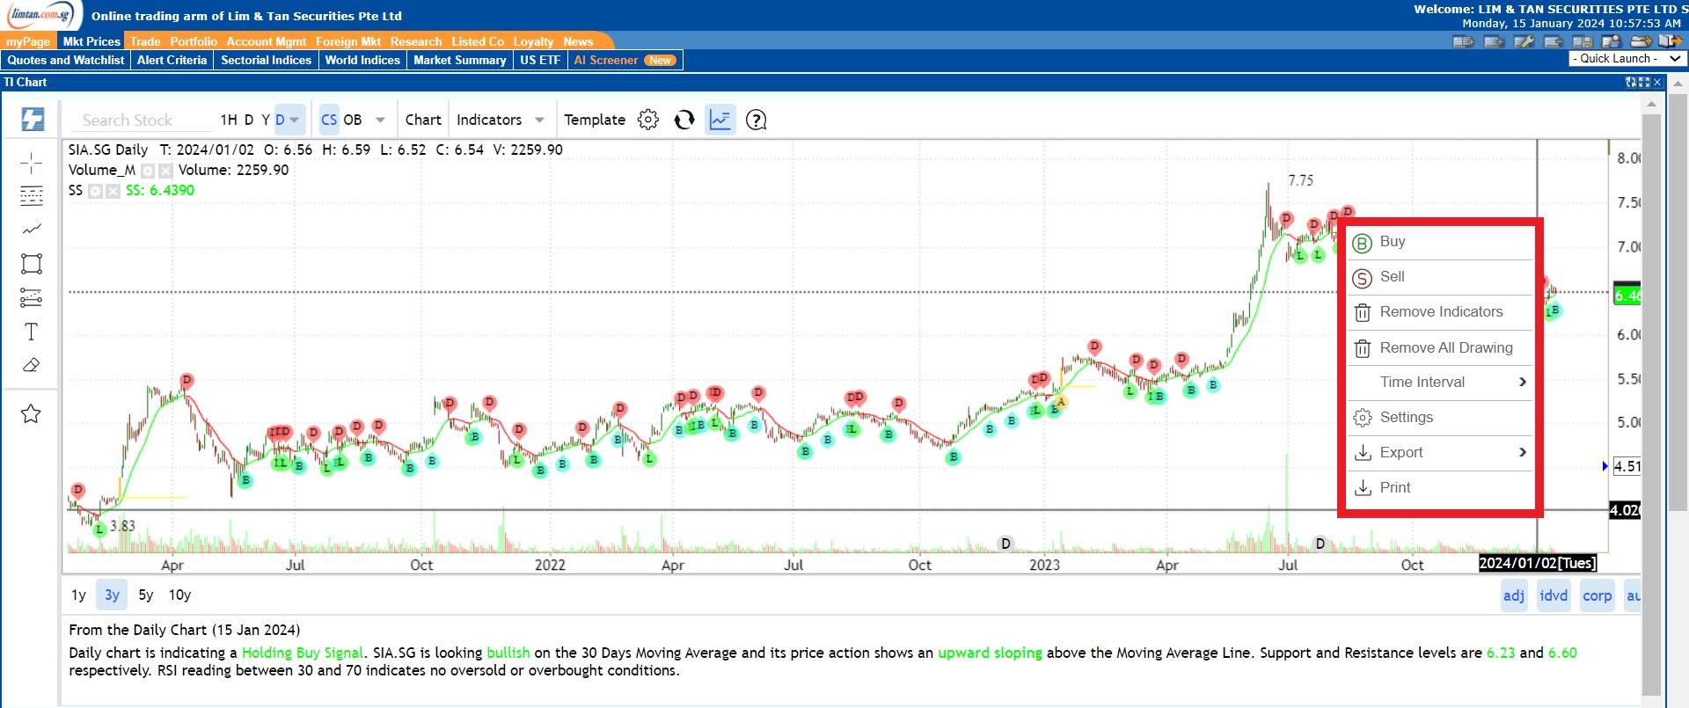Screen dimensions: 1689x708
Task: Open template settings gear icon
Action: pyautogui.click(x=648, y=120)
